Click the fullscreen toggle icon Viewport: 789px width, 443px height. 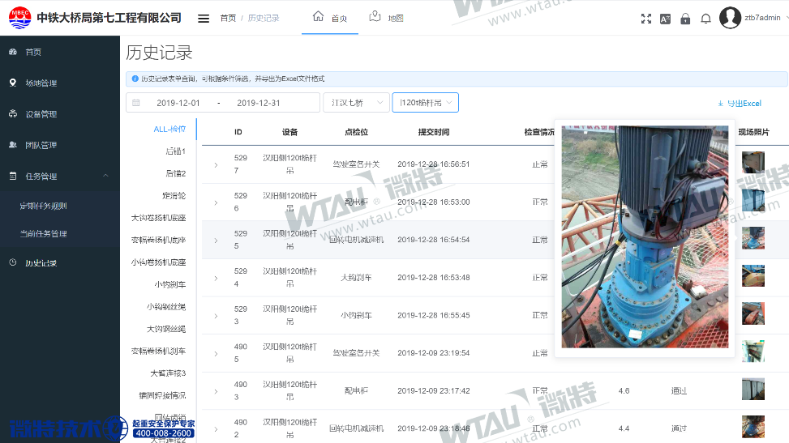(646, 19)
